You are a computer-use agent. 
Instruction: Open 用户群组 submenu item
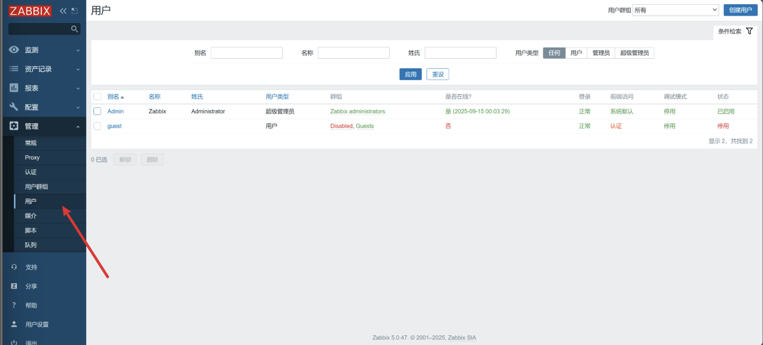point(50,187)
